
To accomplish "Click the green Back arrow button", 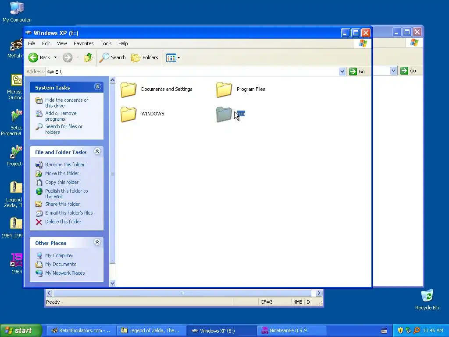I will (x=33, y=57).
